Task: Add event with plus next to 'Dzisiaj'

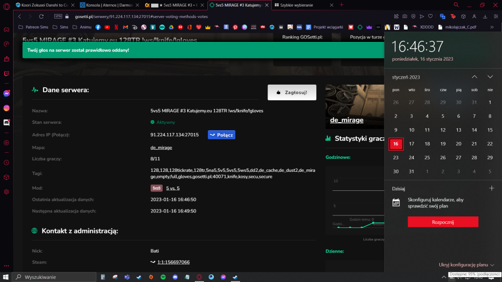Action: click(x=491, y=188)
